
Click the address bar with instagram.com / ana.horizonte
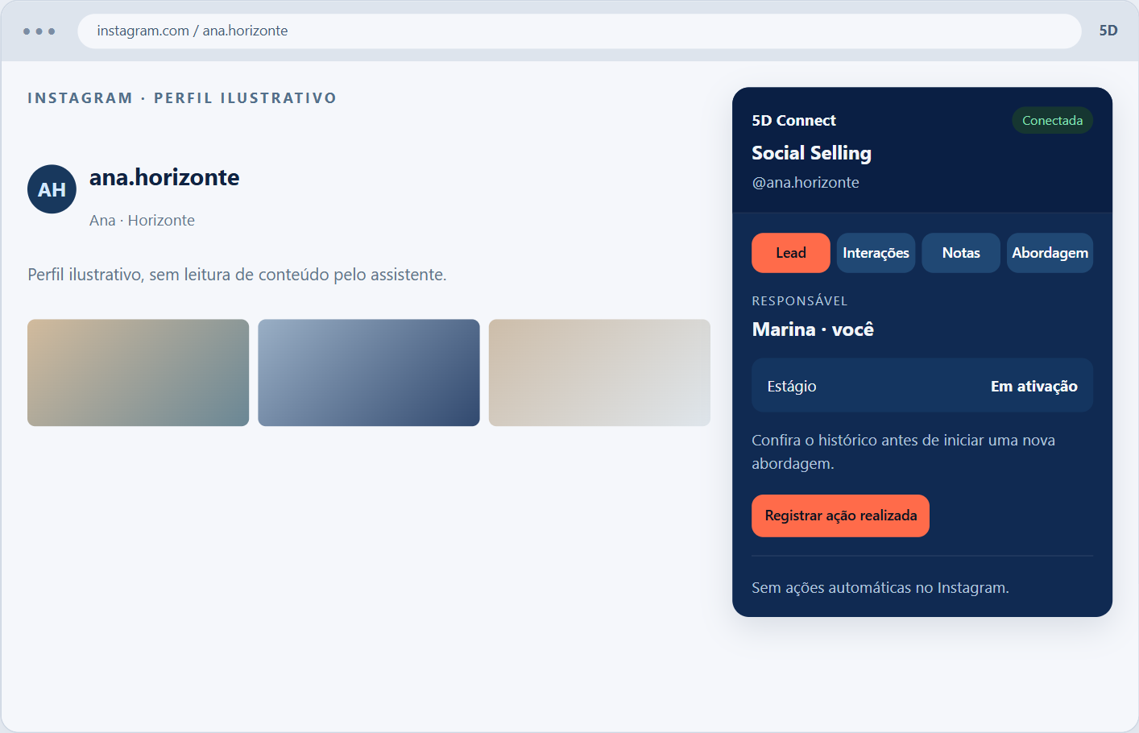(x=579, y=31)
